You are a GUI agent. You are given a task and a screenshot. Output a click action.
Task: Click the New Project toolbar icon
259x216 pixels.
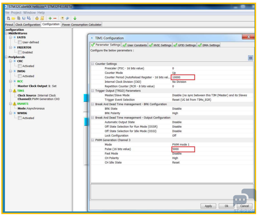click(9, 18)
